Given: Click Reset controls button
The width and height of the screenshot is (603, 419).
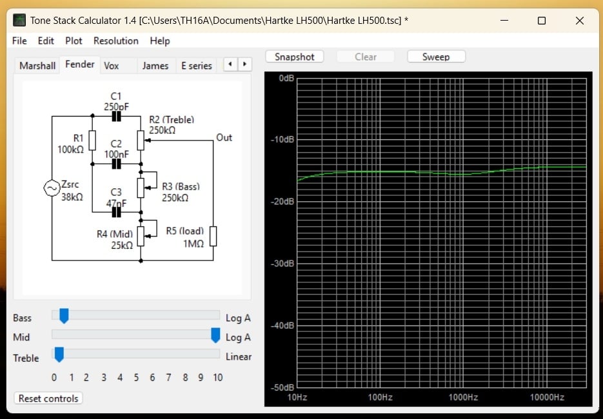Looking at the screenshot, I should [48, 398].
